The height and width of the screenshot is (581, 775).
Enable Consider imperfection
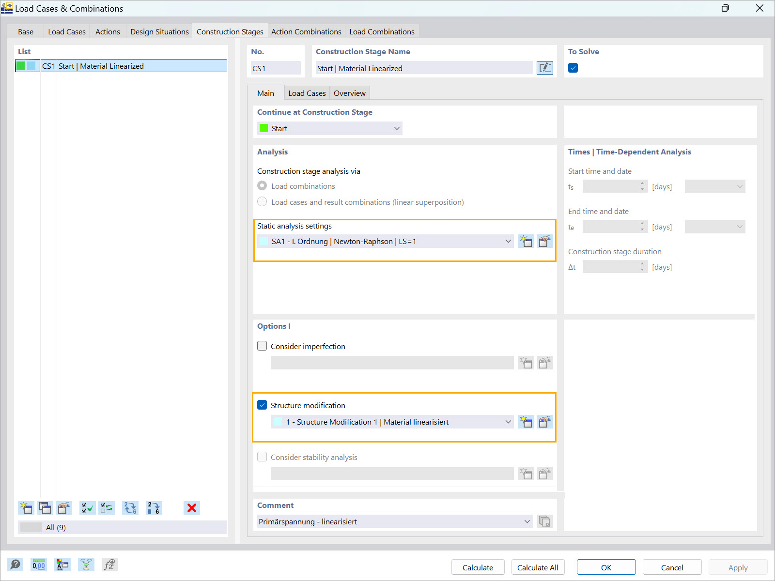[x=262, y=346]
